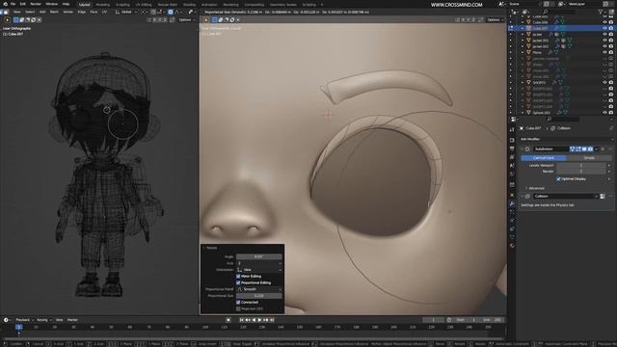Open the File menu
The height and width of the screenshot is (347, 617).
click(x=13, y=4)
